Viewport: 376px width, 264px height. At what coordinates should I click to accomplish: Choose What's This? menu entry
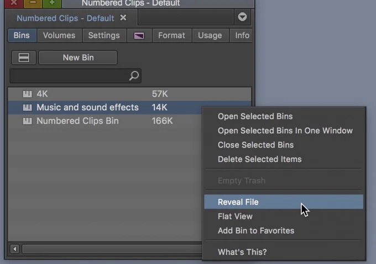[284, 252]
